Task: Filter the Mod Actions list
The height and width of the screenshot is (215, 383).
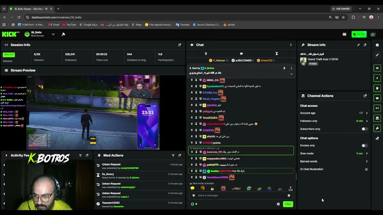Action: pos(173,155)
